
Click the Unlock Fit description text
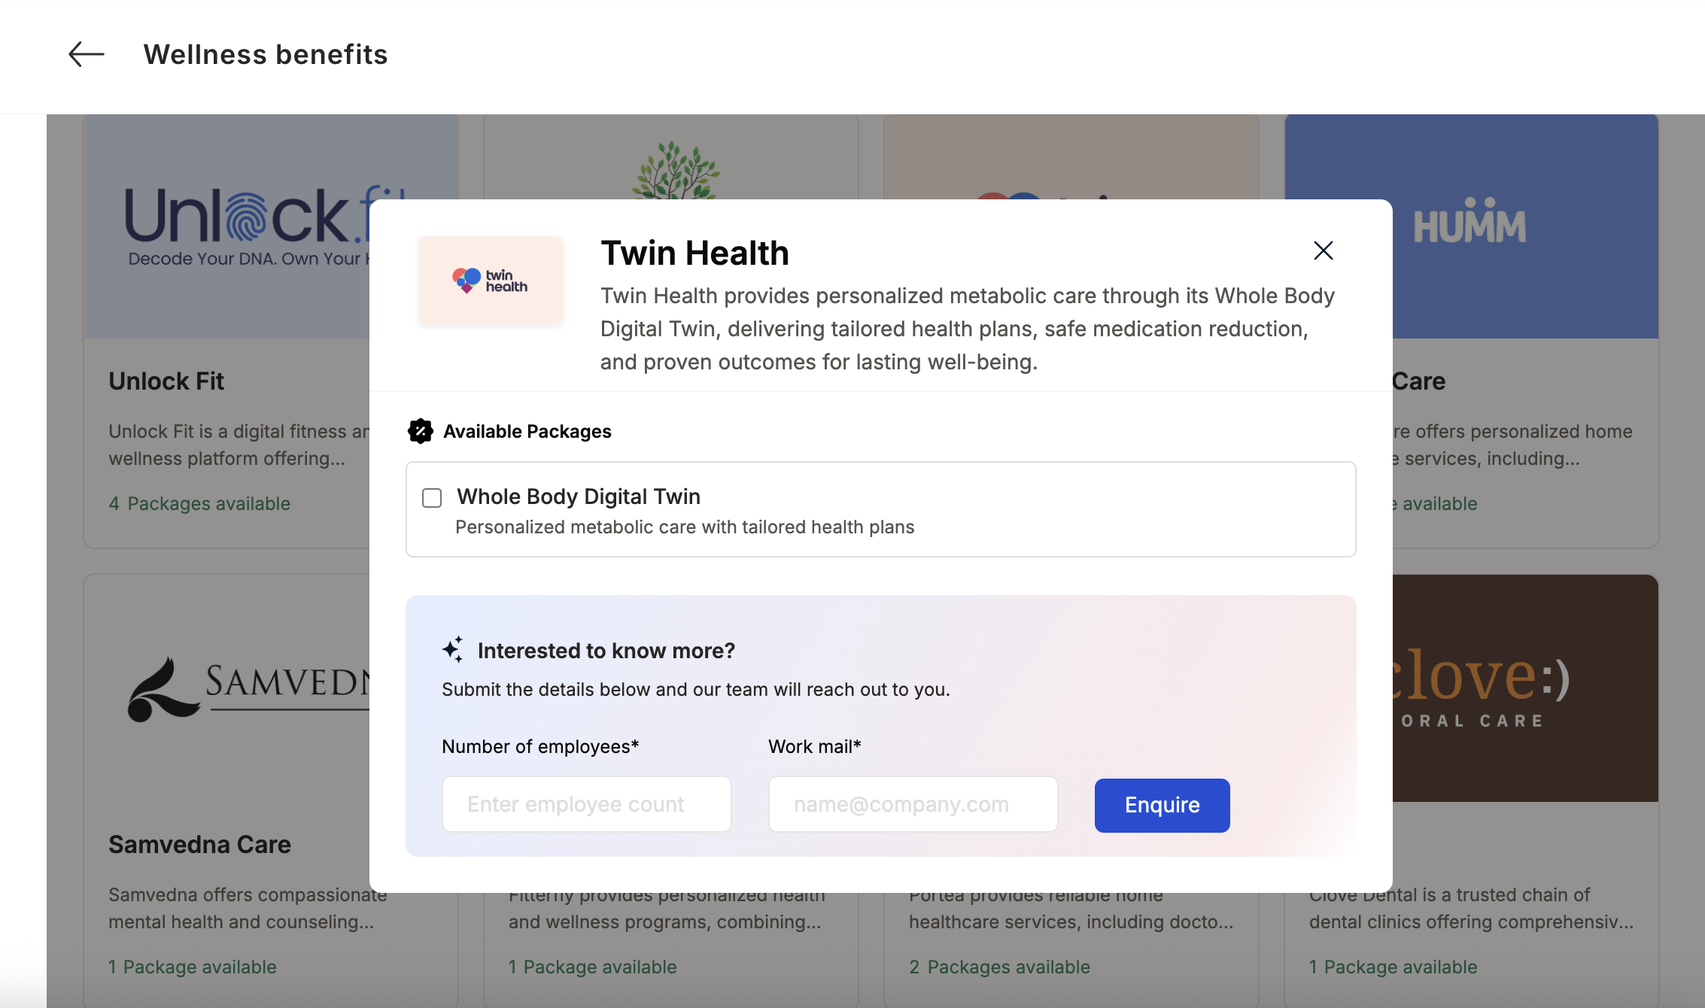pos(239,445)
